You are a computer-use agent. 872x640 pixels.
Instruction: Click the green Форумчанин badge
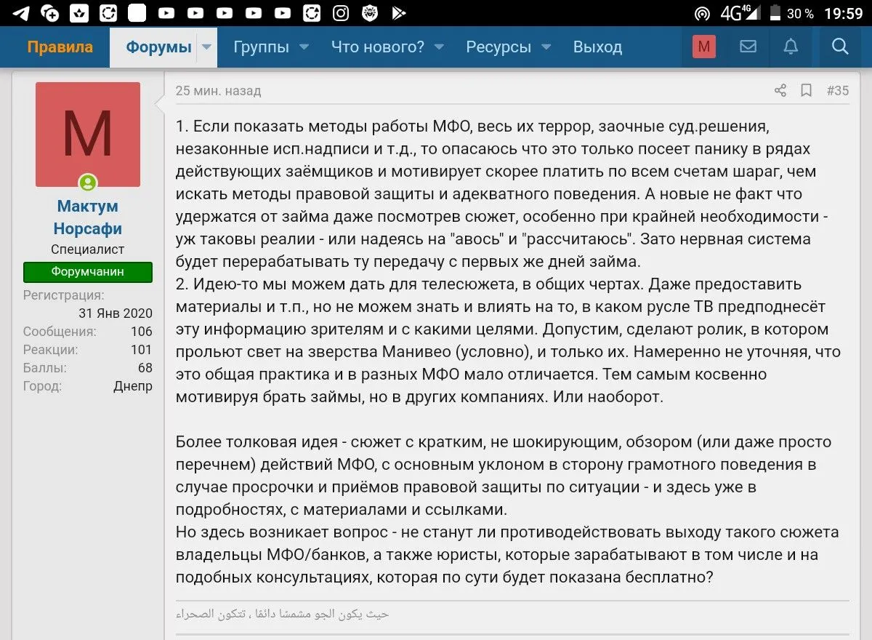click(x=87, y=272)
